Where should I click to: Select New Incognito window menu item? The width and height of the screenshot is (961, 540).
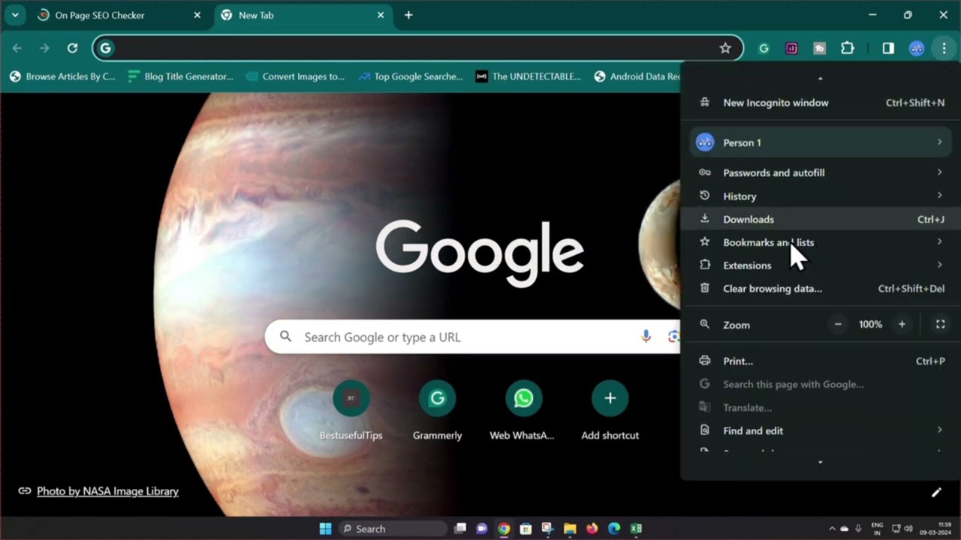point(820,103)
